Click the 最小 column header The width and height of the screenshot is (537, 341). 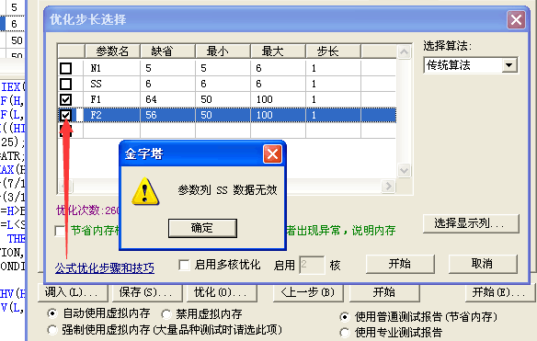coord(223,51)
